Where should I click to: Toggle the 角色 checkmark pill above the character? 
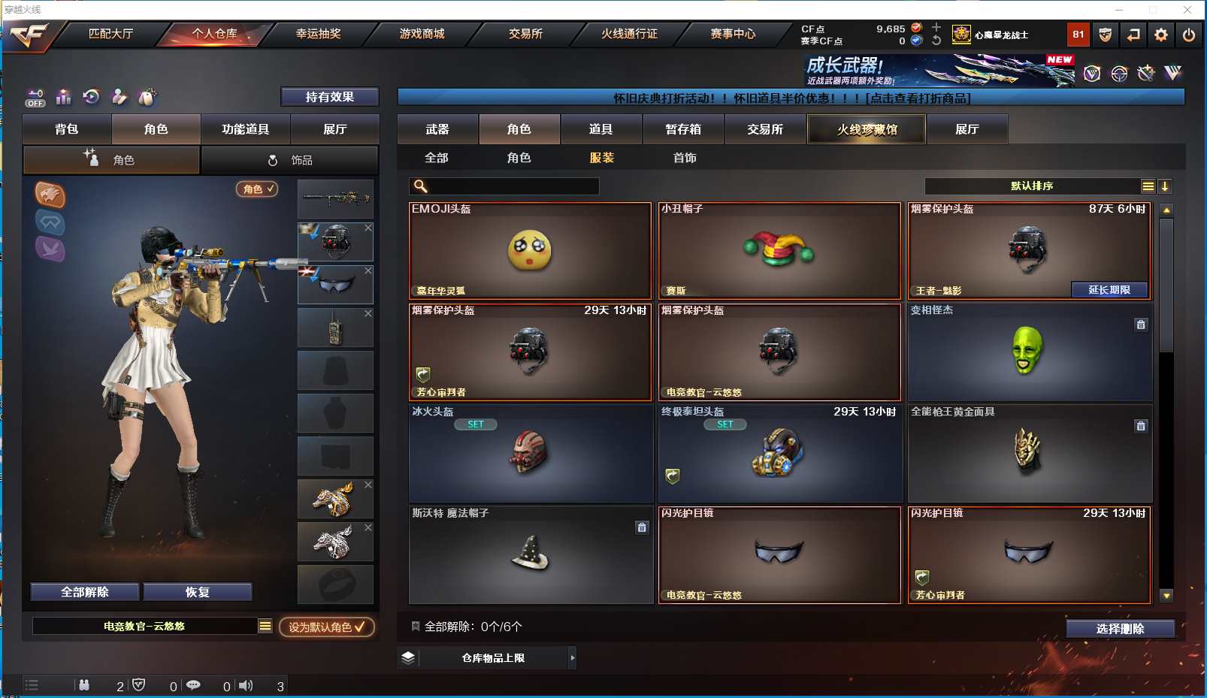pos(257,189)
